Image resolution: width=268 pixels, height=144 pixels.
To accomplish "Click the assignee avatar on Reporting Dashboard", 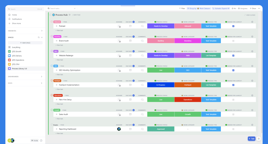I will (119, 129).
